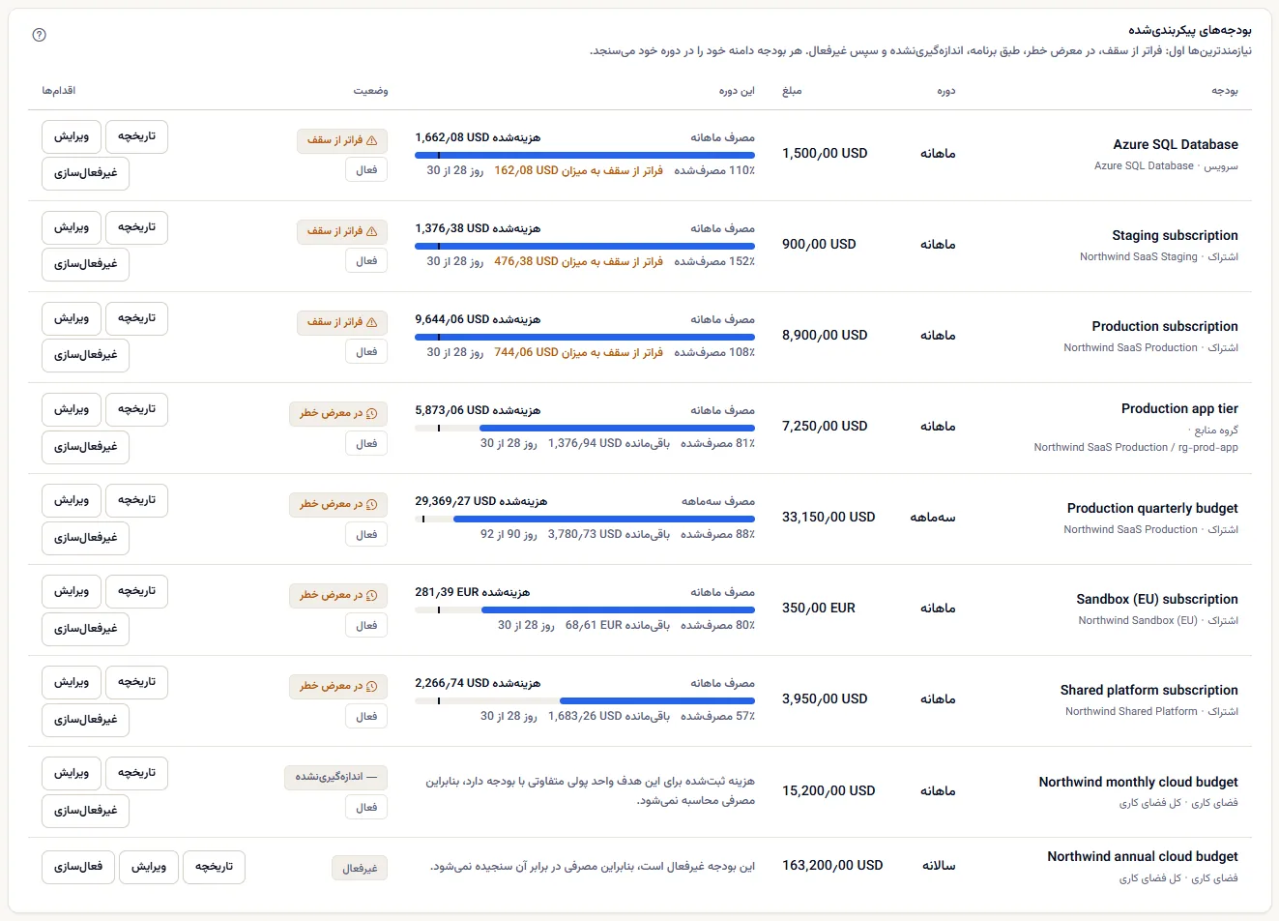
Task: Click at-risk clock icon in Sandbox (EU) subscription row
Action: pyautogui.click(x=372, y=595)
